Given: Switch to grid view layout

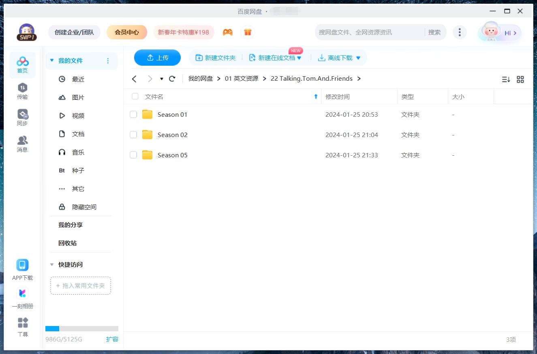Looking at the screenshot, I should tap(520, 79).
